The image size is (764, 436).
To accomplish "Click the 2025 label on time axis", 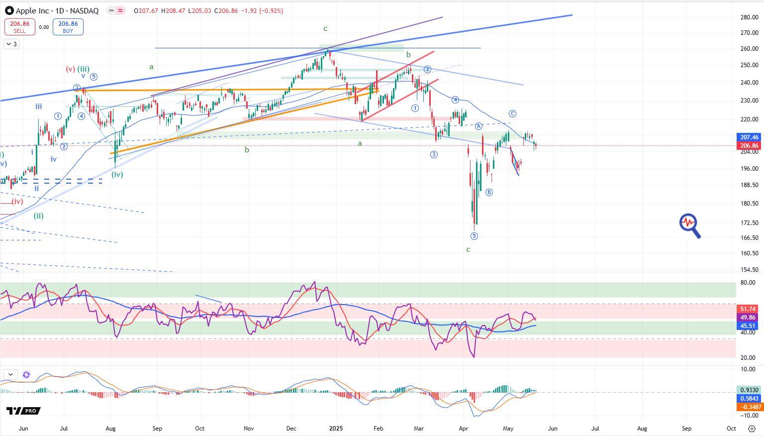I will click(336, 429).
